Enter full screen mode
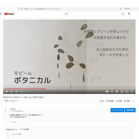139x139 pixels. 132,91
